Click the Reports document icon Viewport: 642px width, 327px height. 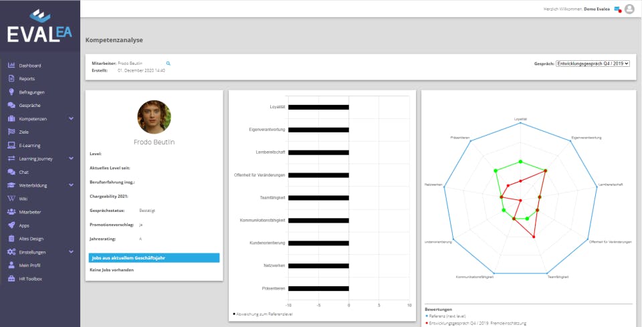tap(11, 79)
